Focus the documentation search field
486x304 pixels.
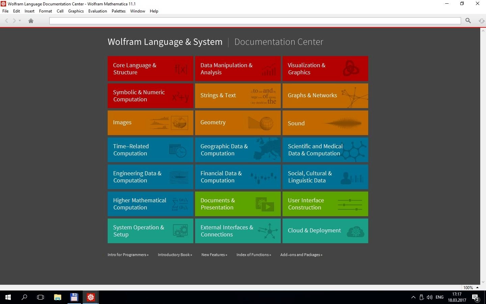pos(255,21)
